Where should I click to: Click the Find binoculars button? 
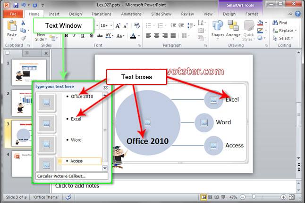[280, 23]
